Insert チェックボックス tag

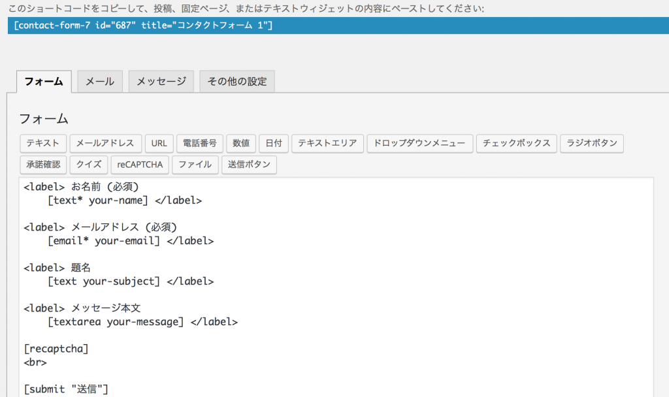(x=517, y=144)
